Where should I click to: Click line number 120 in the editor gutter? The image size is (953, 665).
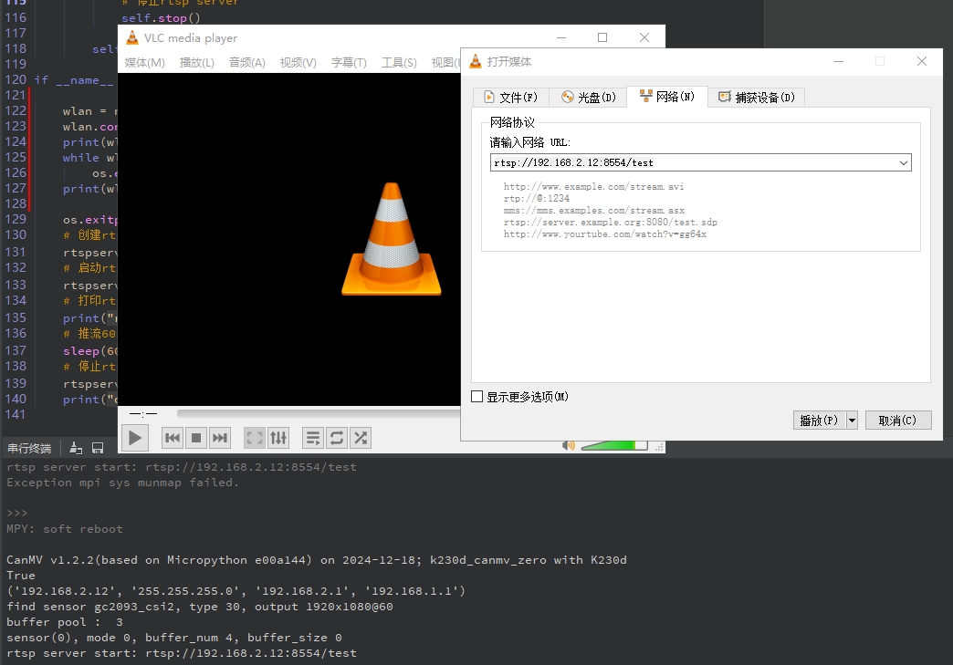pos(16,79)
